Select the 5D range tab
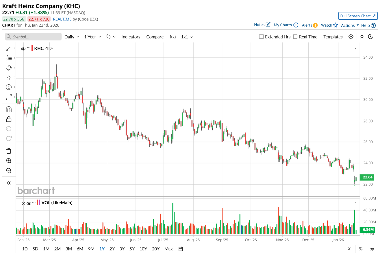 click(35, 249)
